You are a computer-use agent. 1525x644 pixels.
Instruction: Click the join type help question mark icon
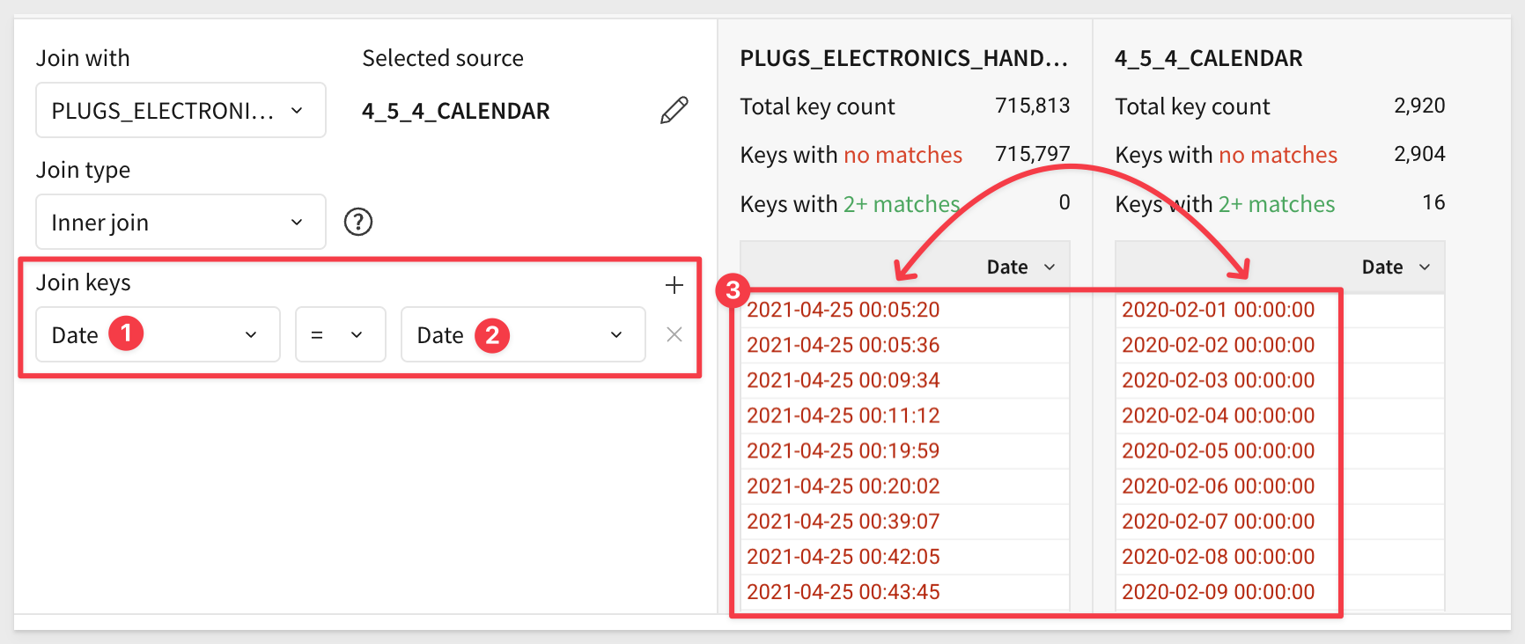358,222
